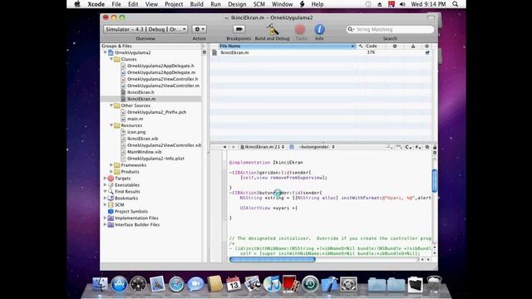Open the File menu
The image size is (532, 299).
point(116,4)
